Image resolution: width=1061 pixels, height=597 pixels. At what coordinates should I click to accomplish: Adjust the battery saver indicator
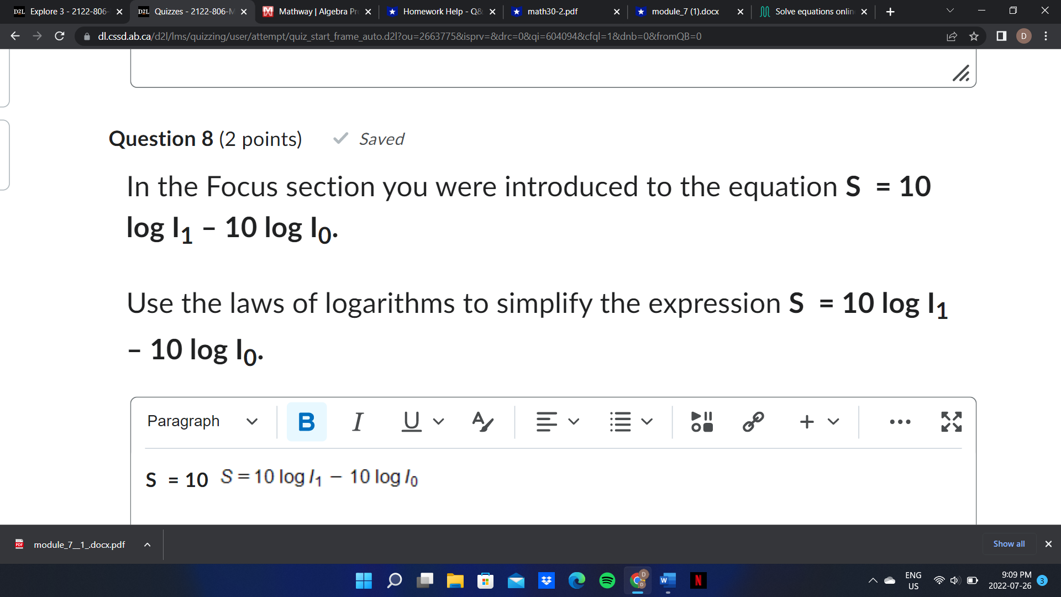pos(972,580)
